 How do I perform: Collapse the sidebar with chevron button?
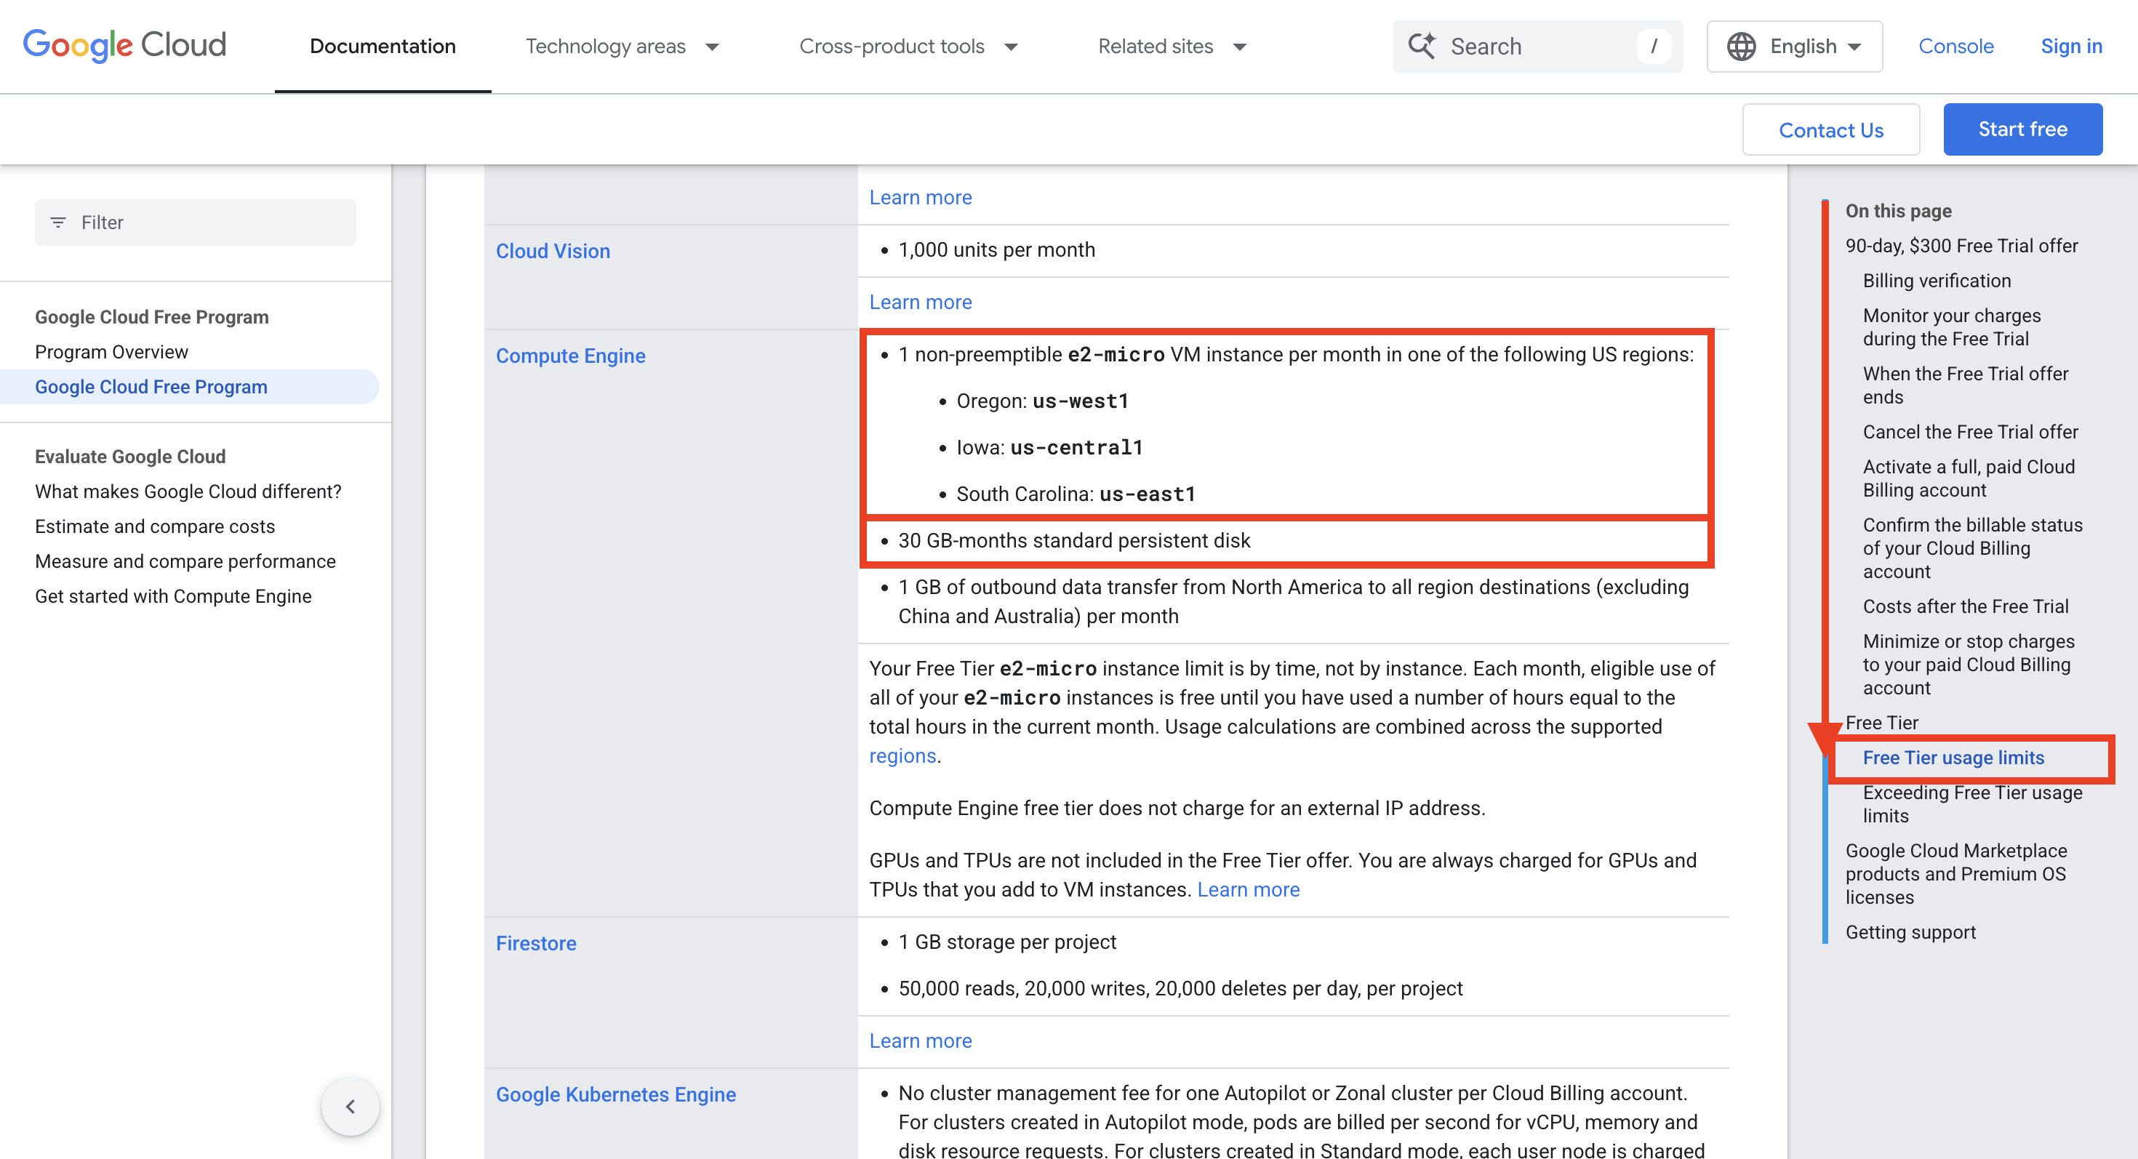[x=351, y=1106]
